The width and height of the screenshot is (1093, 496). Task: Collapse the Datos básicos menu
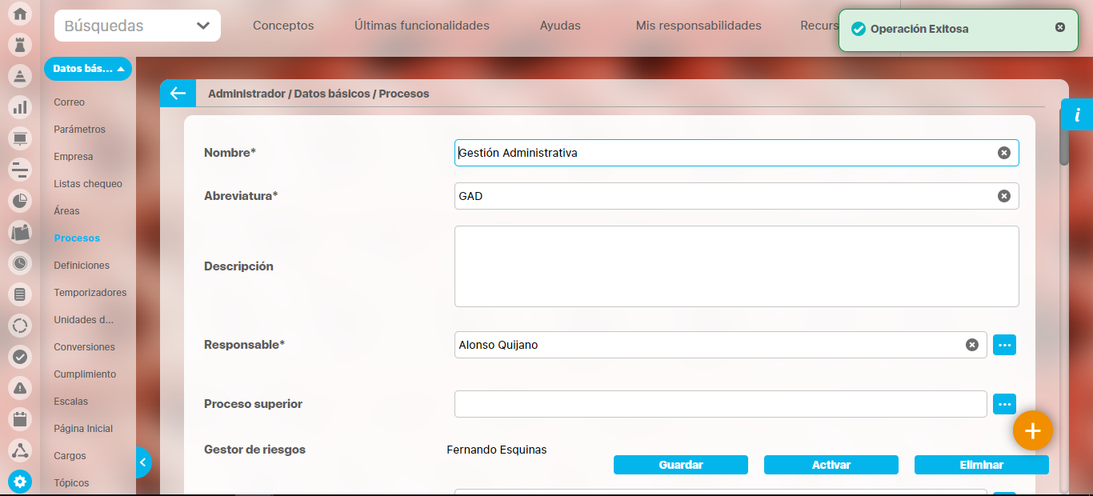88,69
